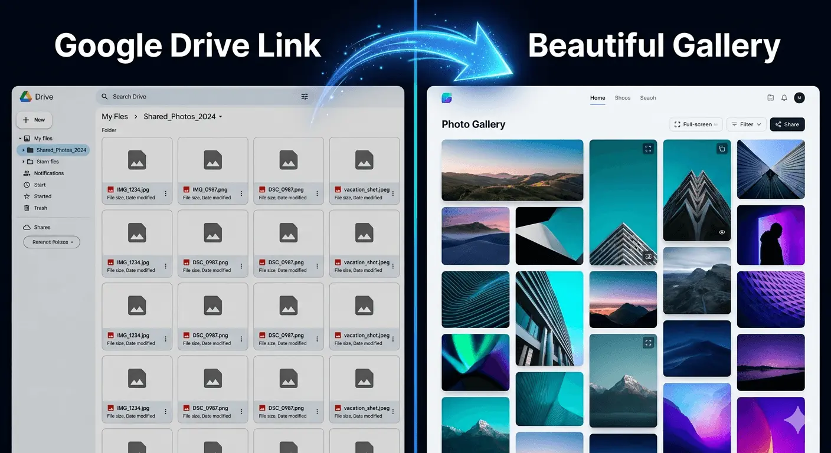This screenshot has height=453, width=831.
Task: Click the Folder section label in Drive
Action: pos(109,130)
